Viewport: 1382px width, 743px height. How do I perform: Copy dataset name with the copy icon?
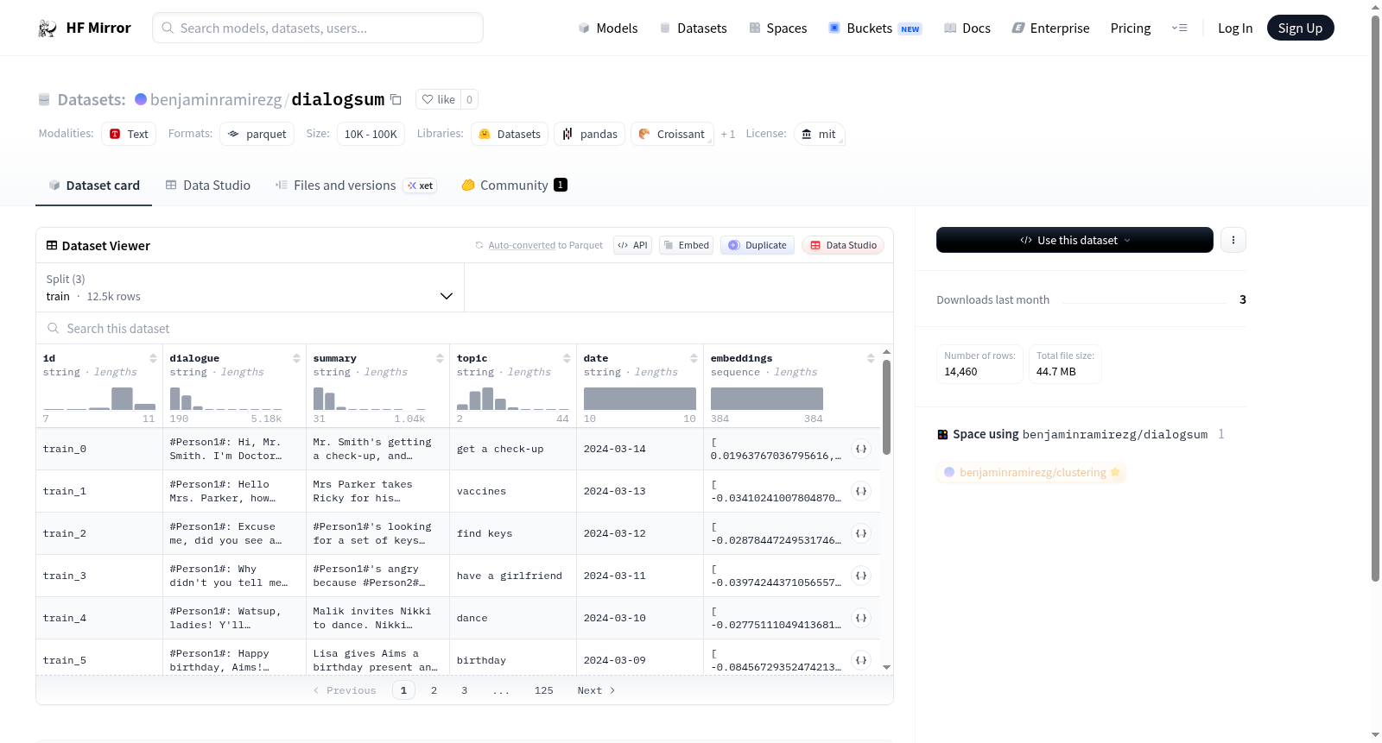click(x=396, y=99)
